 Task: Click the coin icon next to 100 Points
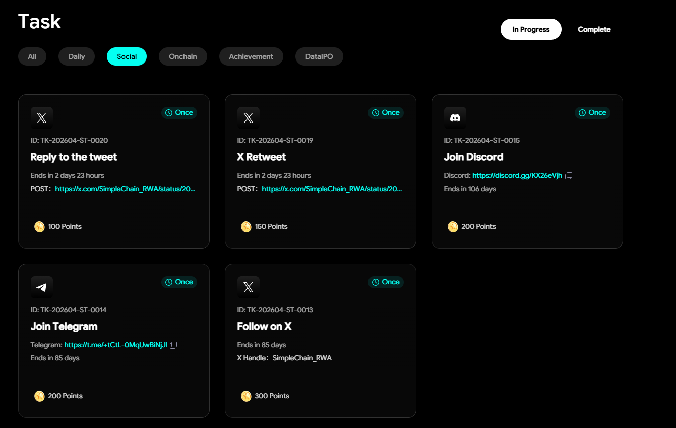point(39,226)
